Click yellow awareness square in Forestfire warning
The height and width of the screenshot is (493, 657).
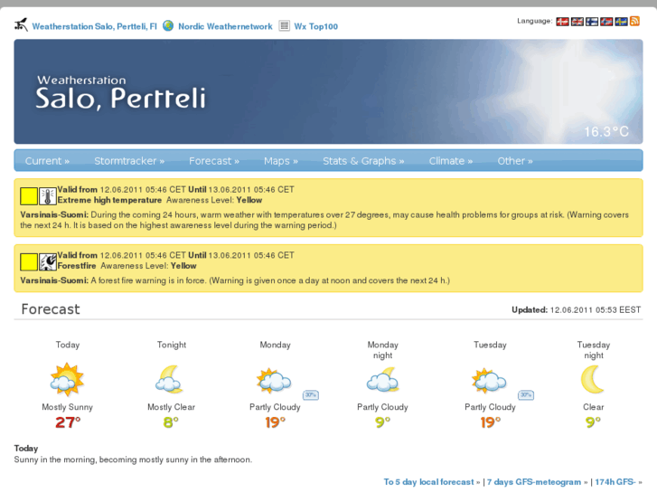pyautogui.click(x=29, y=262)
